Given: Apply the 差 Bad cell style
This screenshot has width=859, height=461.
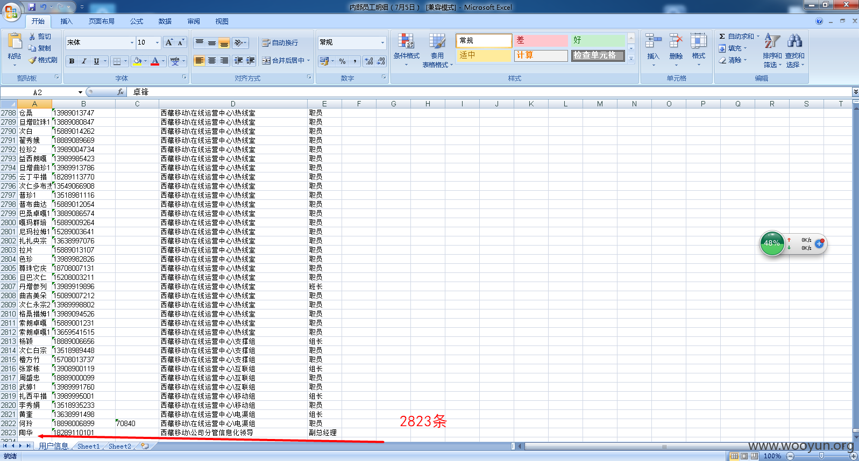Looking at the screenshot, I should [541, 41].
